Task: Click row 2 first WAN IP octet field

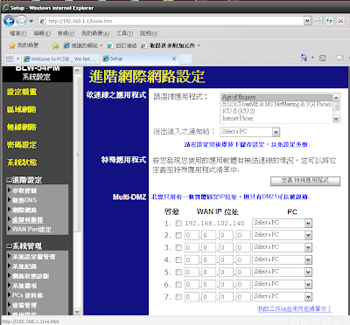Action: [x=192, y=235]
